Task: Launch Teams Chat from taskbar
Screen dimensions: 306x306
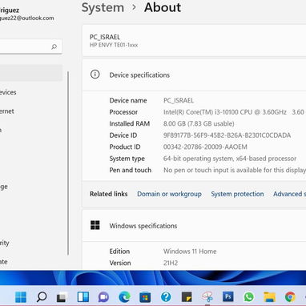Action: (x=103, y=297)
